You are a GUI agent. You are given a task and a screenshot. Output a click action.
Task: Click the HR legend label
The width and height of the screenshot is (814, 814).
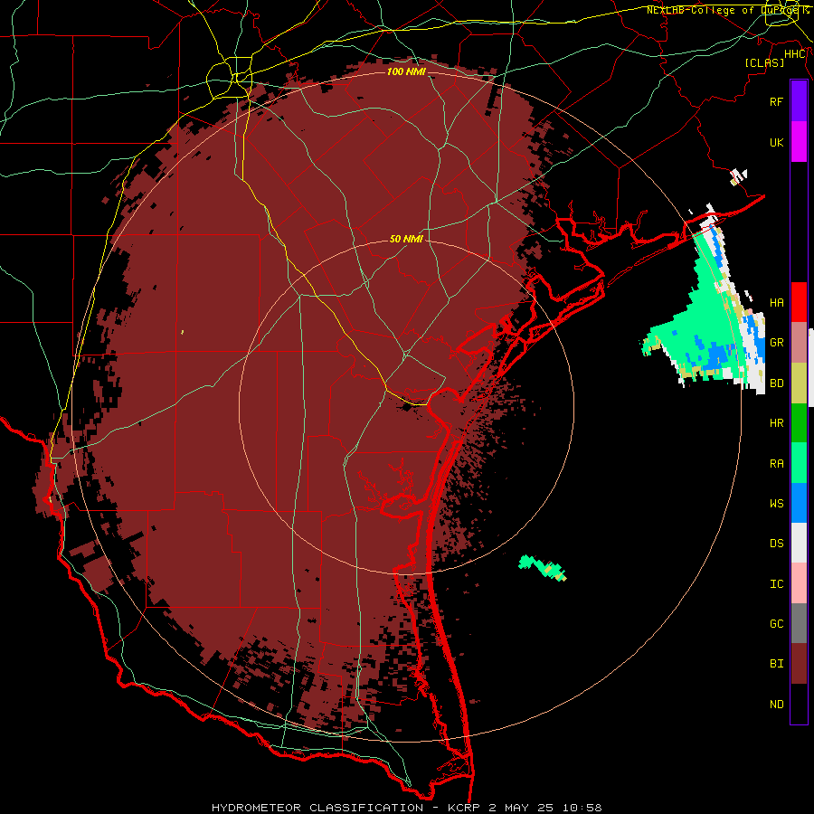tap(777, 423)
